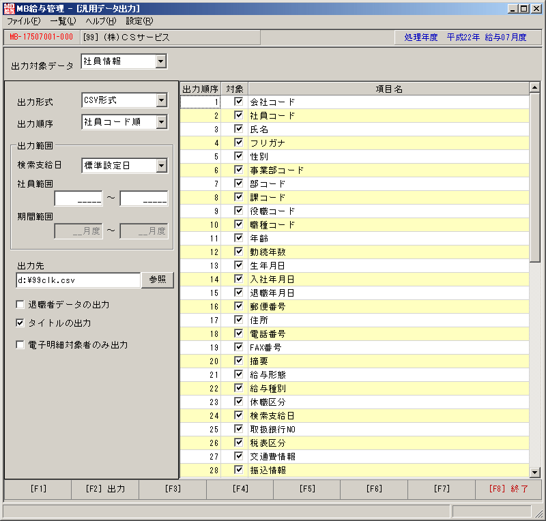Expand the 出力形式 CSV形式 dropdown

161,100
